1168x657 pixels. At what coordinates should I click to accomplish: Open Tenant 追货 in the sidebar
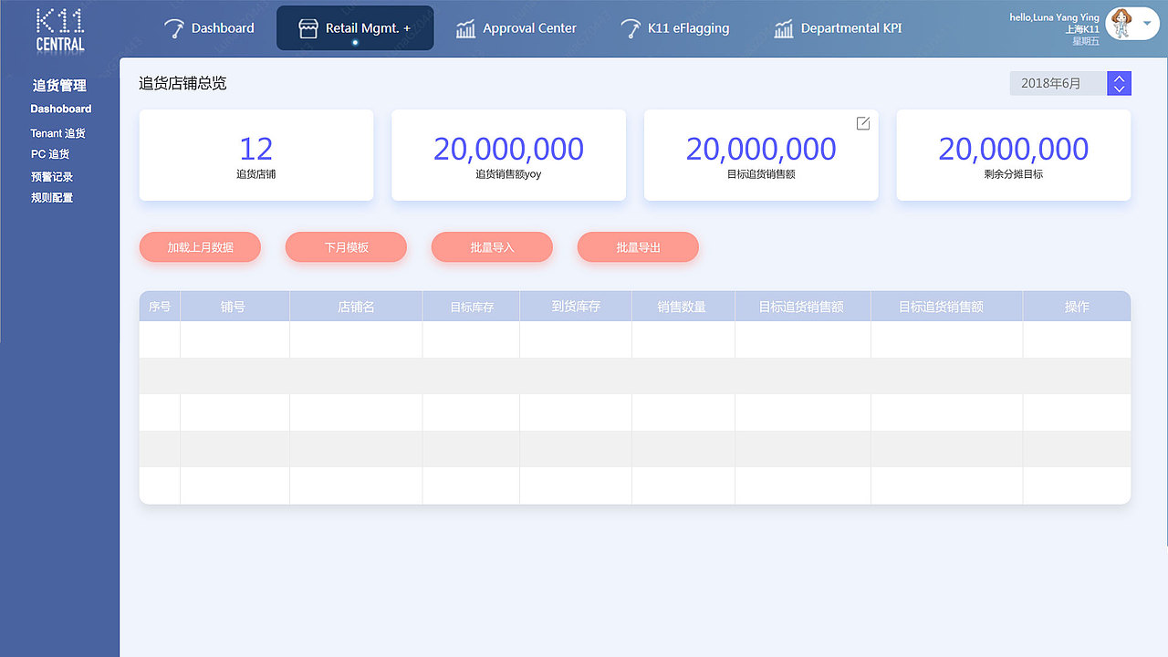click(x=57, y=133)
